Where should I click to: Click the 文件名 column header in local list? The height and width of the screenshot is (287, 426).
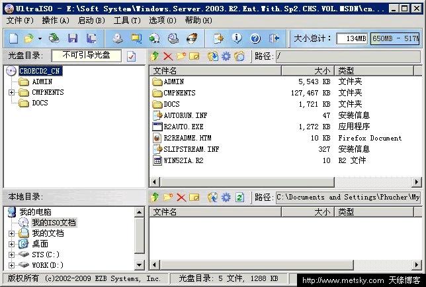(215, 212)
